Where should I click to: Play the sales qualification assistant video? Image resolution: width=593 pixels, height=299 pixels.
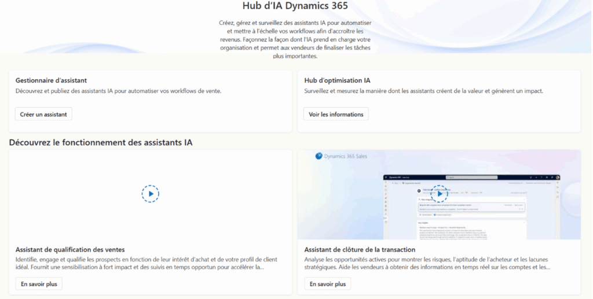pyautogui.click(x=151, y=194)
